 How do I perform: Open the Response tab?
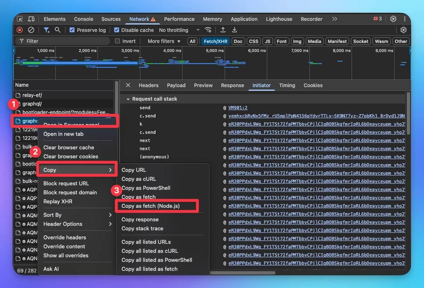(x=232, y=85)
